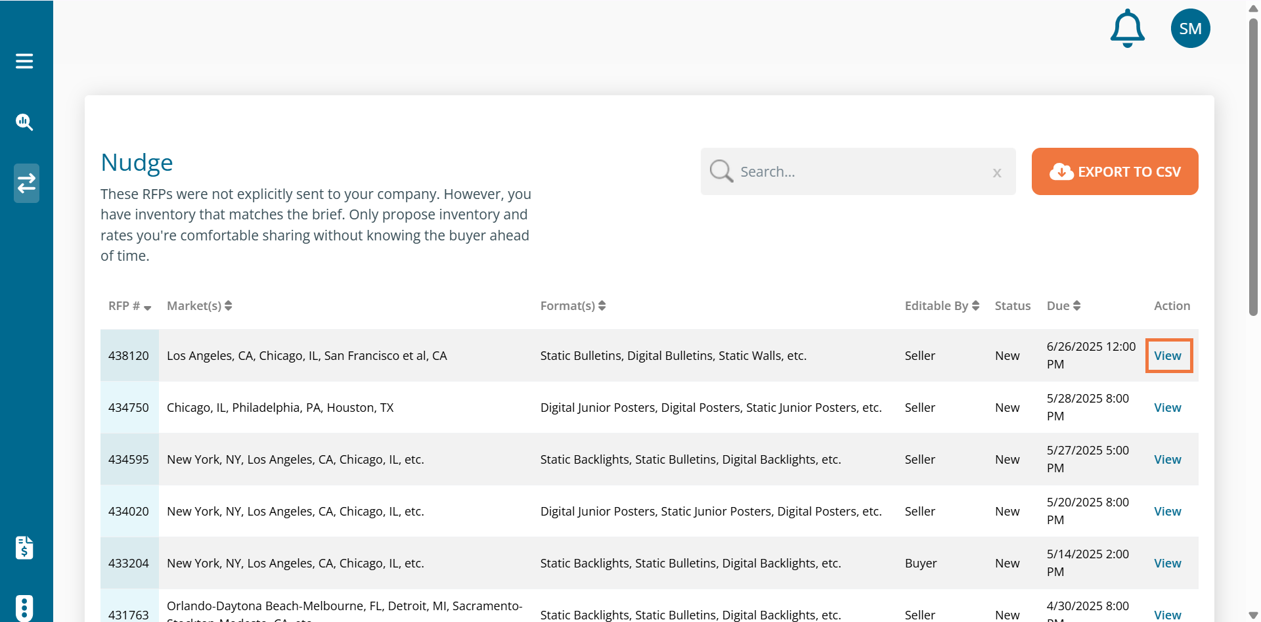Image resolution: width=1261 pixels, height=622 pixels.
Task: Click the magnifier icon in search box
Action: [721, 171]
